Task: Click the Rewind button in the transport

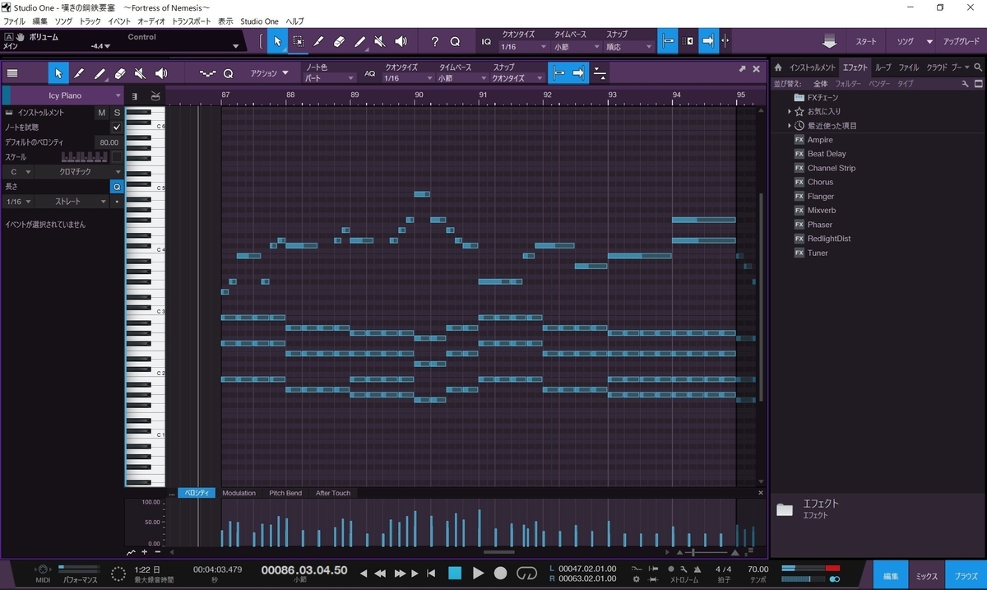Action: click(381, 573)
